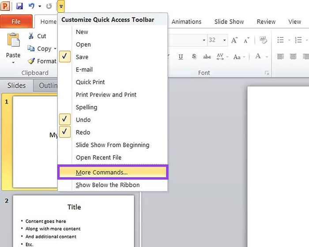This screenshot has width=309, height=247.
Task: Select slide 2 thumbnail titled Title
Action: [74, 221]
